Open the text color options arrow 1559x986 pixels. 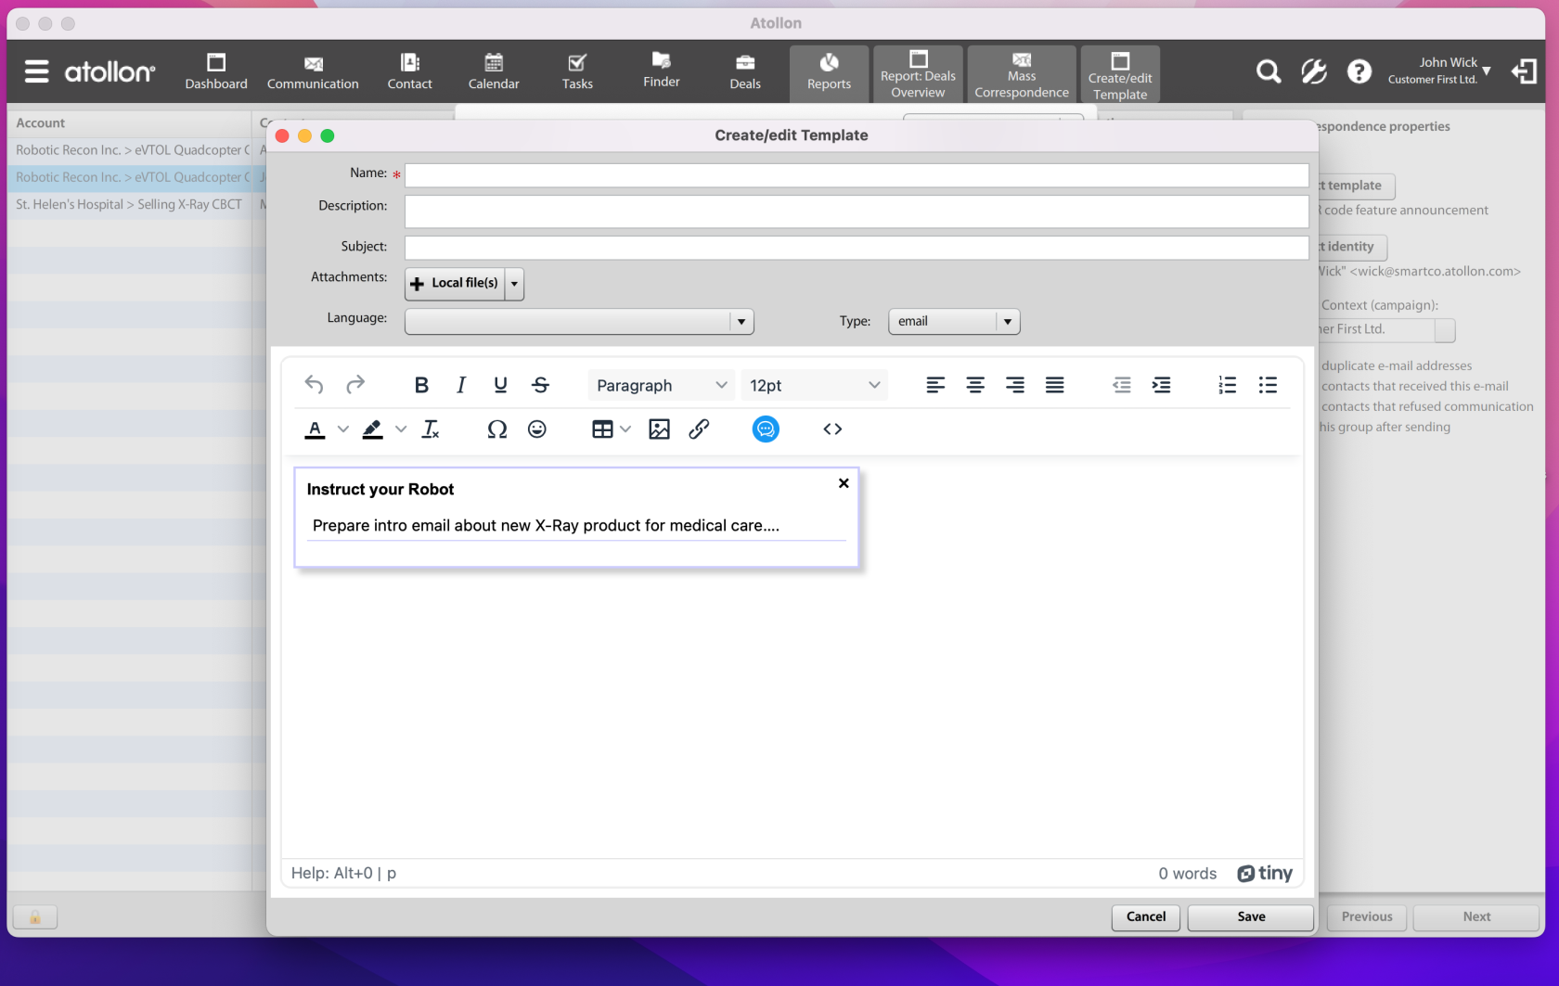click(343, 429)
